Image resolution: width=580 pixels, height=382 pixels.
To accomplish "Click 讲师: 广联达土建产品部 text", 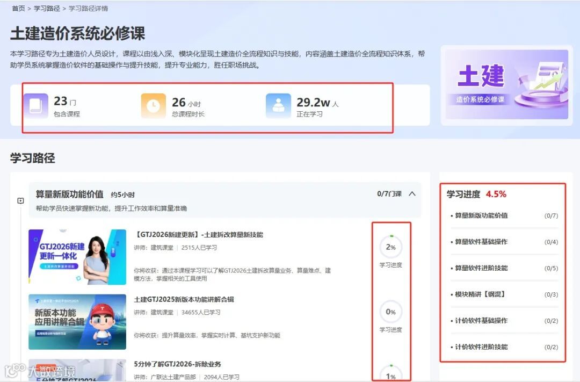I will coord(165,377).
